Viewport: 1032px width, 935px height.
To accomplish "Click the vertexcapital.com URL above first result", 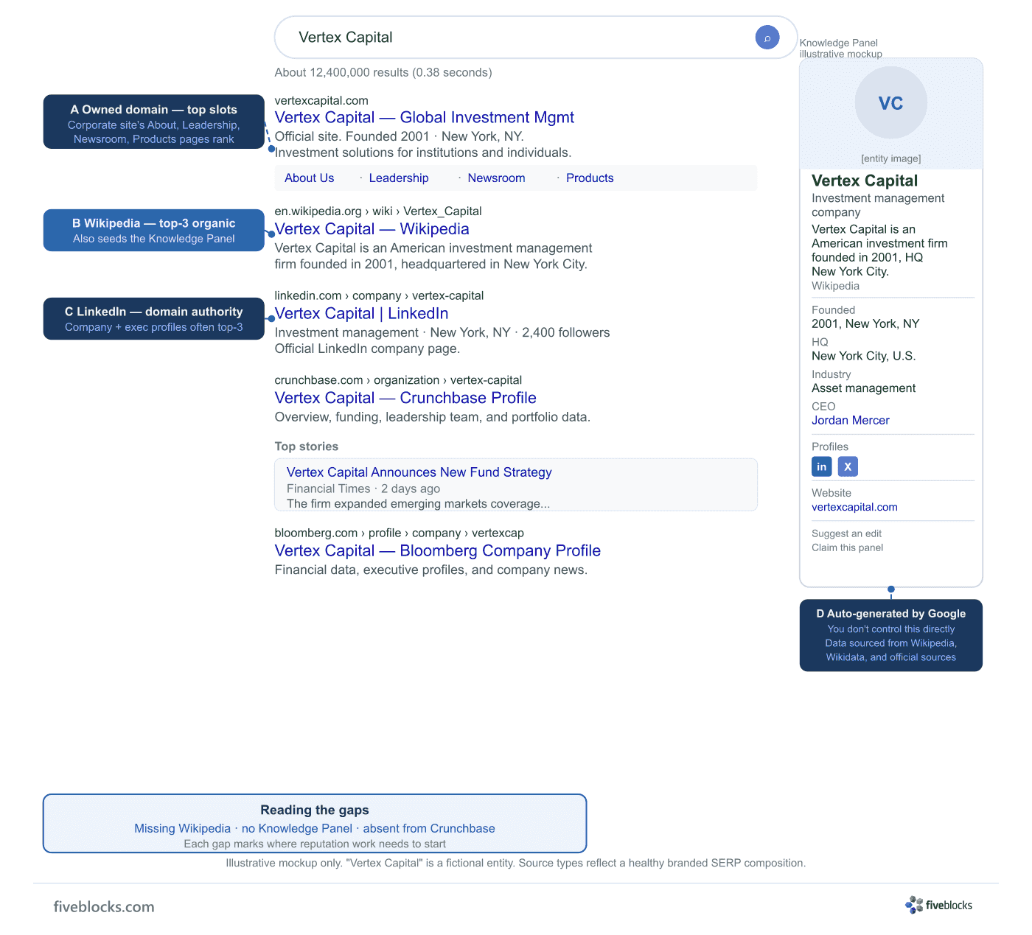I will pos(321,100).
